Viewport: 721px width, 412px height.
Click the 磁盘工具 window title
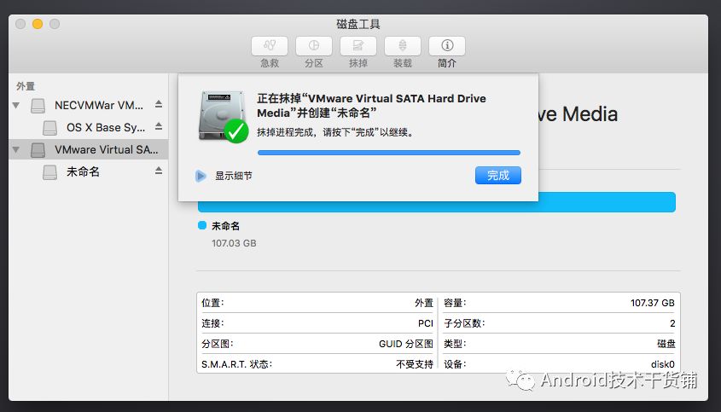pyautogui.click(x=358, y=24)
